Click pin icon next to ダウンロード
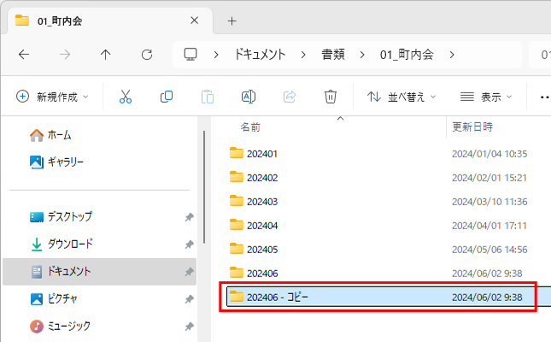 pyautogui.click(x=189, y=245)
